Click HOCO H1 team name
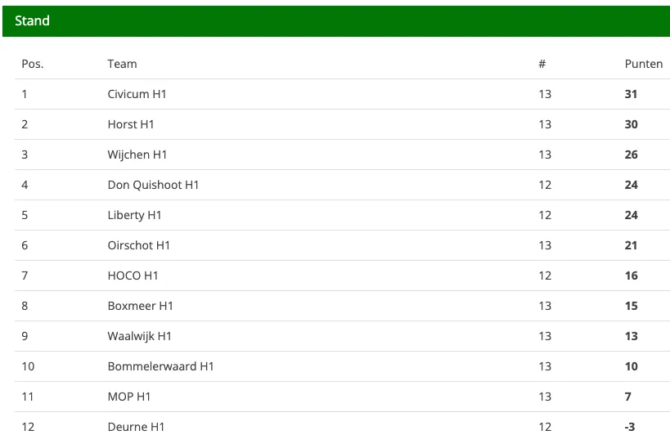670x444 pixels. point(133,276)
